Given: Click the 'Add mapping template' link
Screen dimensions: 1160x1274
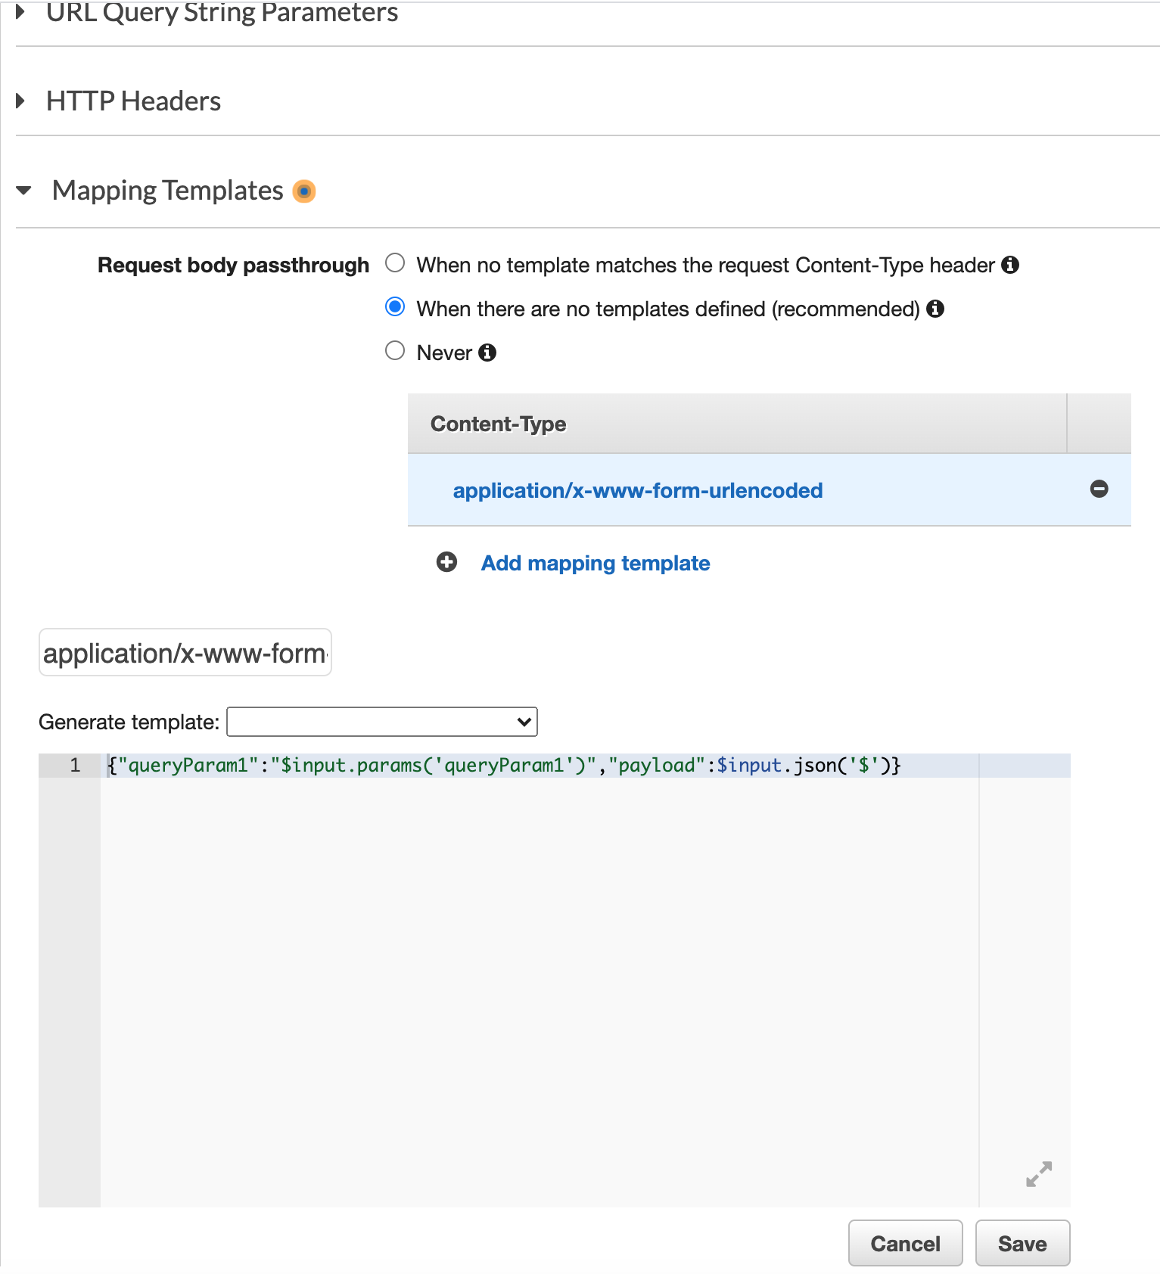Looking at the screenshot, I should tap(596, 563).
